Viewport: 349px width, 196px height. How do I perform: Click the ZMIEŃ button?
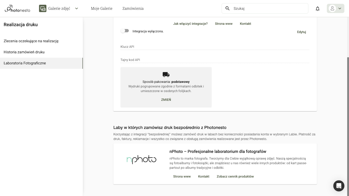[166, 99]
